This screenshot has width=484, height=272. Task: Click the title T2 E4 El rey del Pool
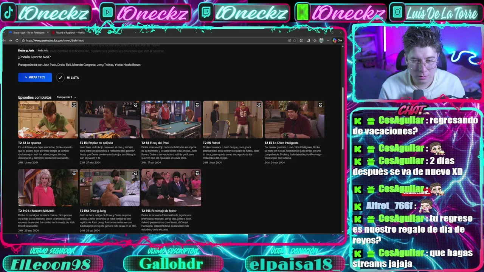click(x=155, y=143)
